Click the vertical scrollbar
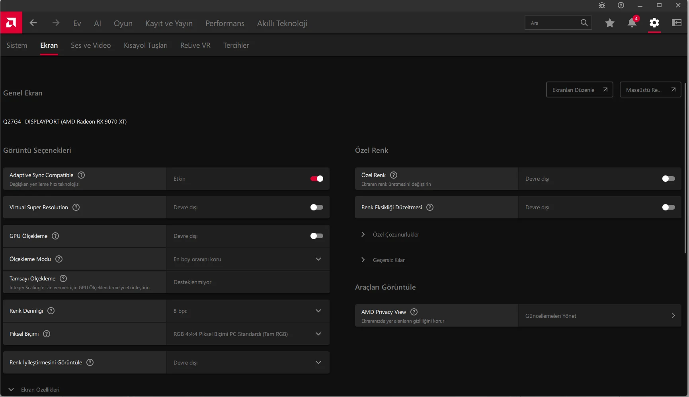 (685, 167)
